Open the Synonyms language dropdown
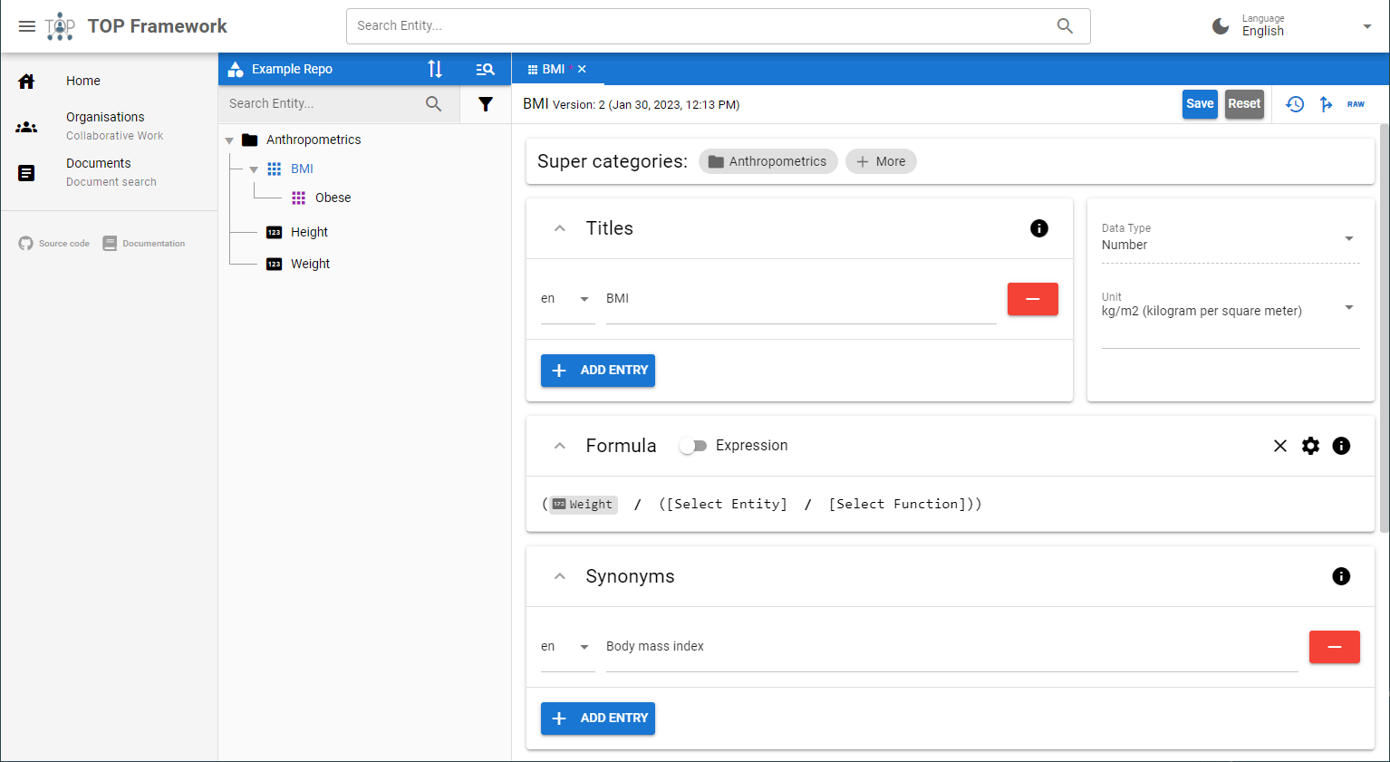 click(567, 647)
